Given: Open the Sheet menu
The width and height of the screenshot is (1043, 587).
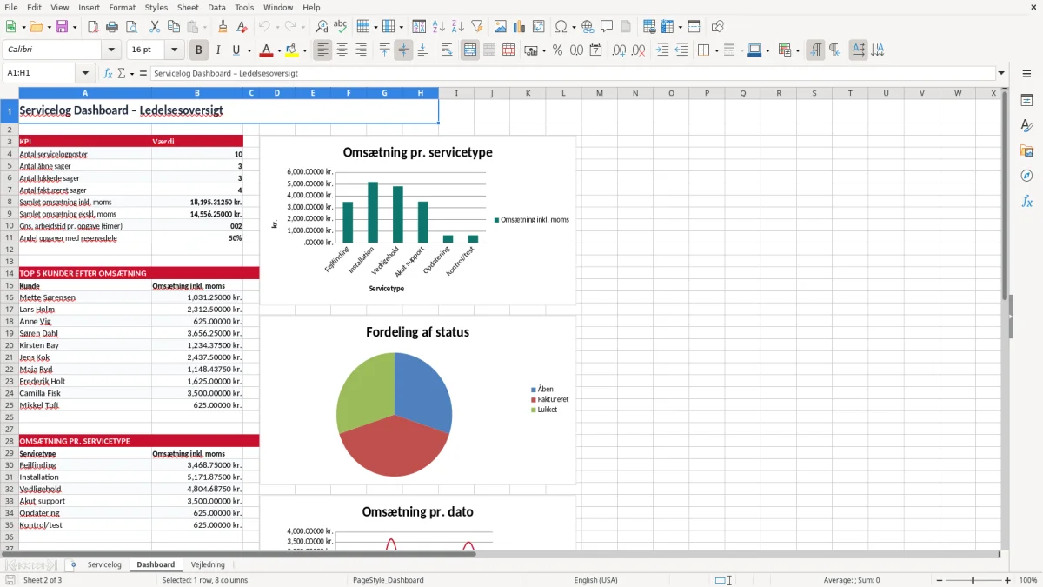Looking at the screenshot, I should [188, 7].
